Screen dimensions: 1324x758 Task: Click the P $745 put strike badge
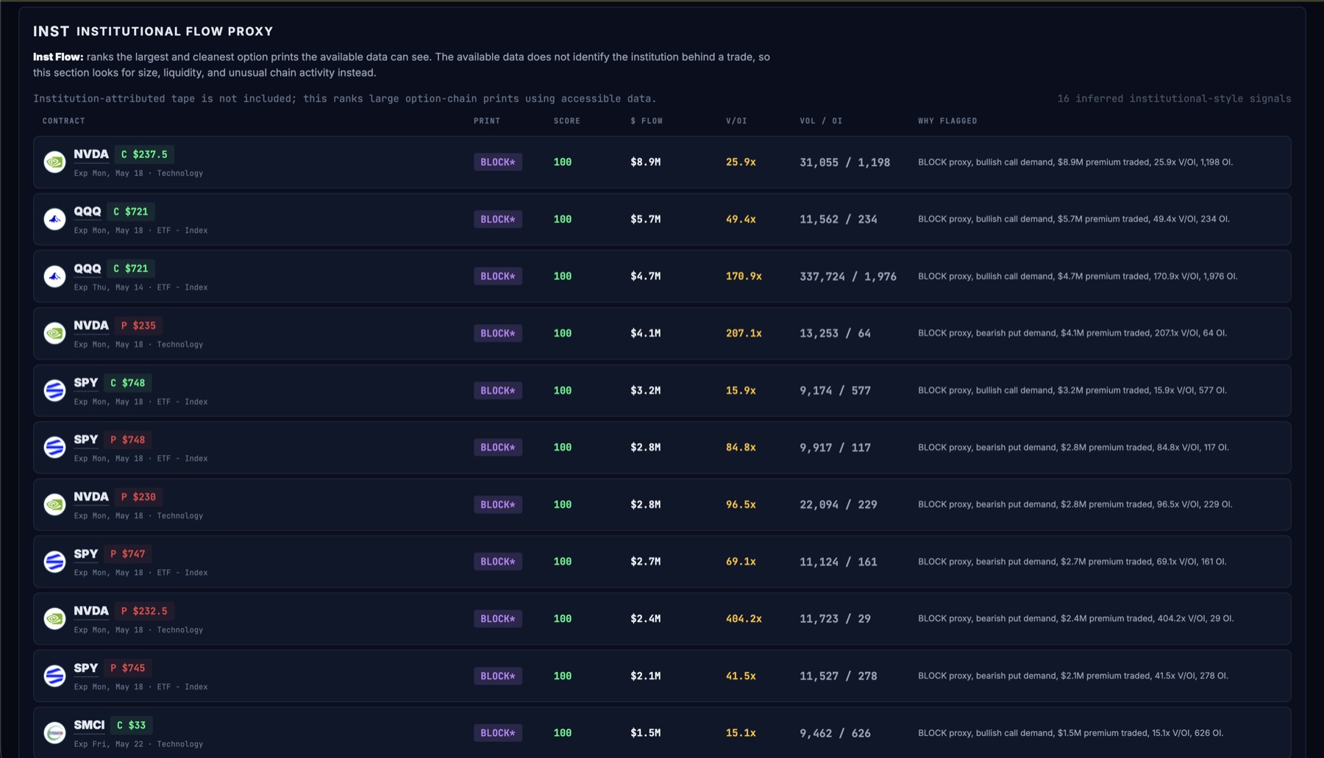point(128,668)
